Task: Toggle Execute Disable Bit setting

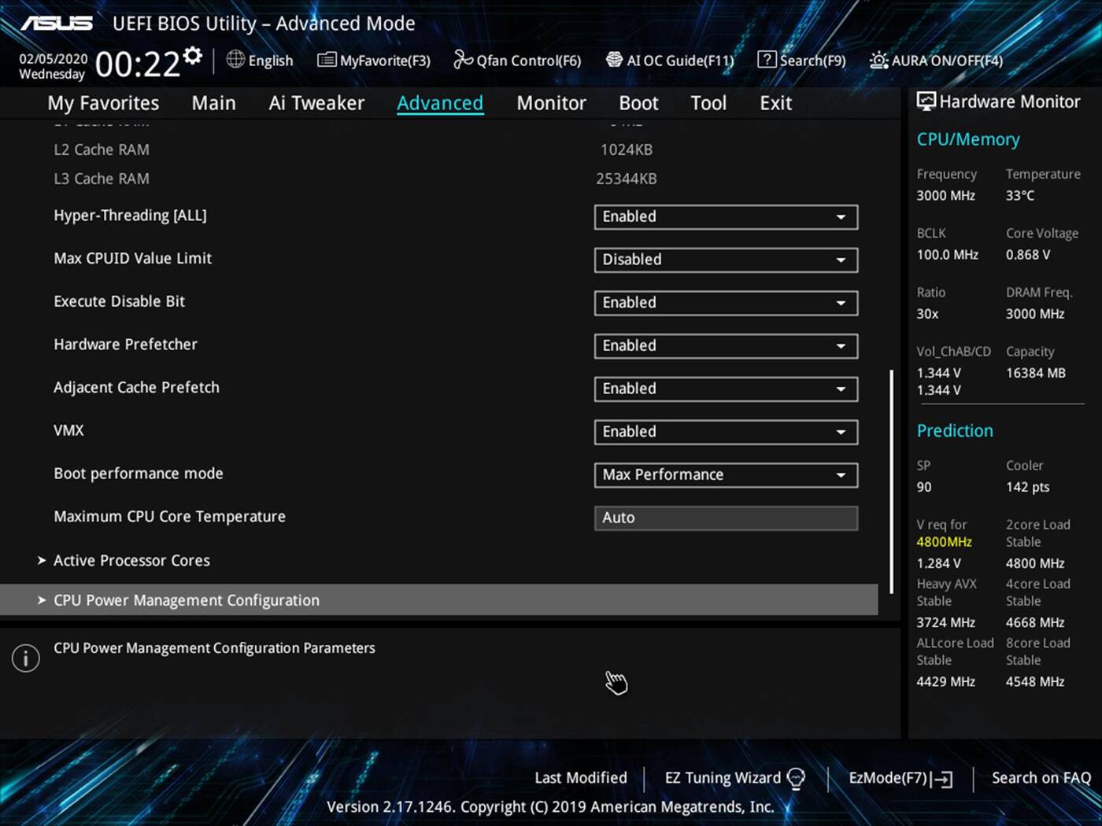Action: tap(724, 303)
